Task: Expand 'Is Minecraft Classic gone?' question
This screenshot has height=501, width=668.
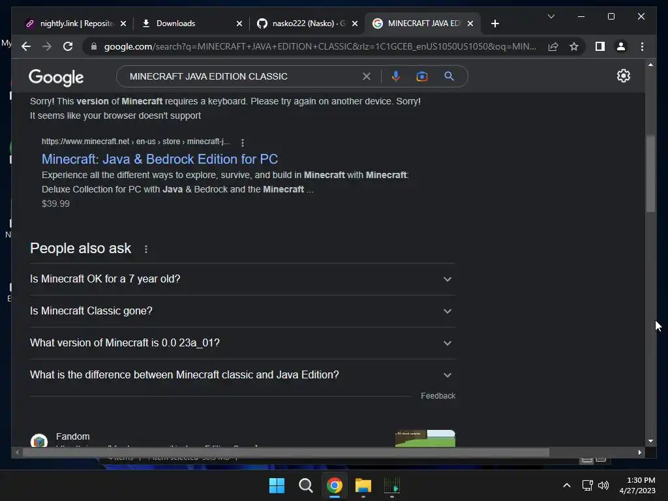Action: 243,311
